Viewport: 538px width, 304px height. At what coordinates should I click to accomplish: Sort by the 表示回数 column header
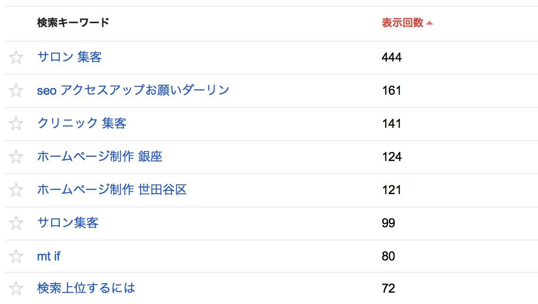pos(403,23)
